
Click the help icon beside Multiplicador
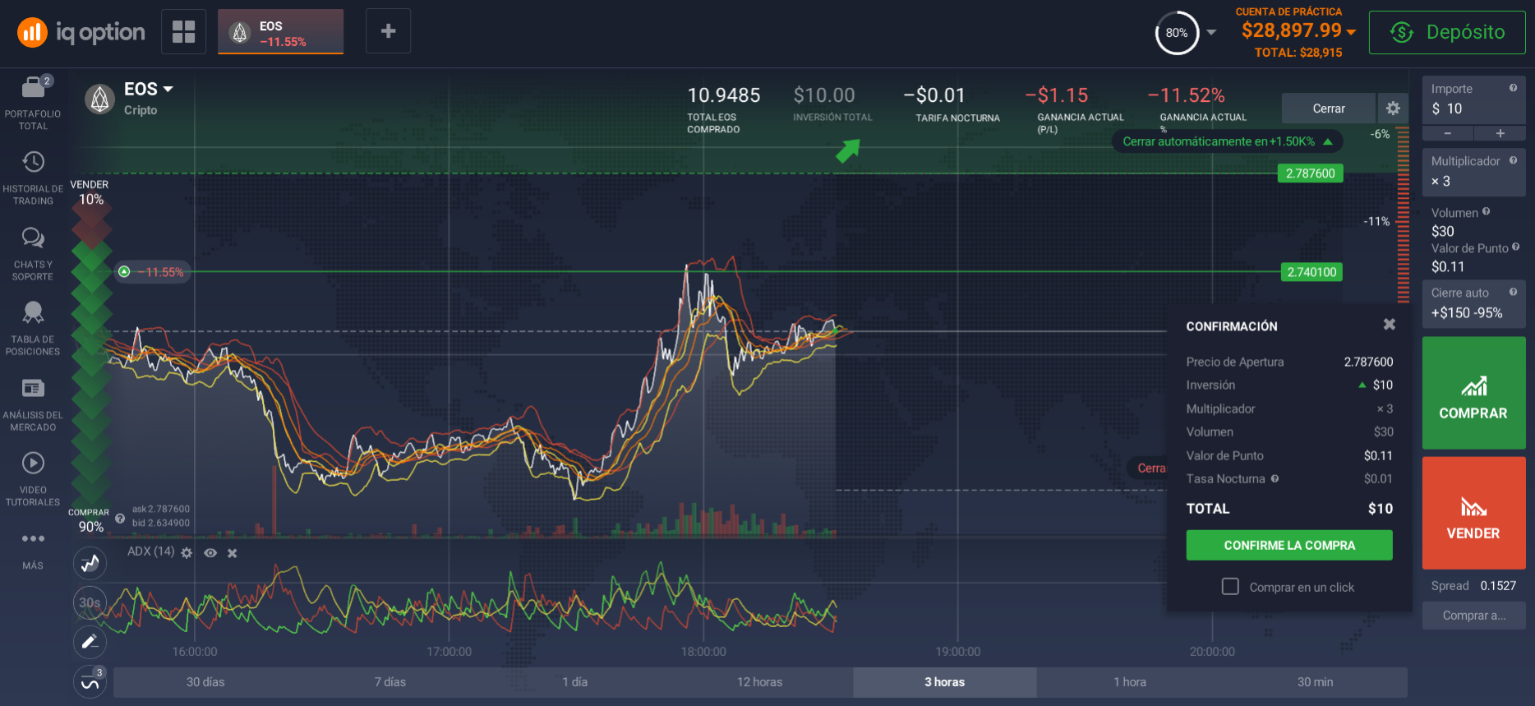1513,160
